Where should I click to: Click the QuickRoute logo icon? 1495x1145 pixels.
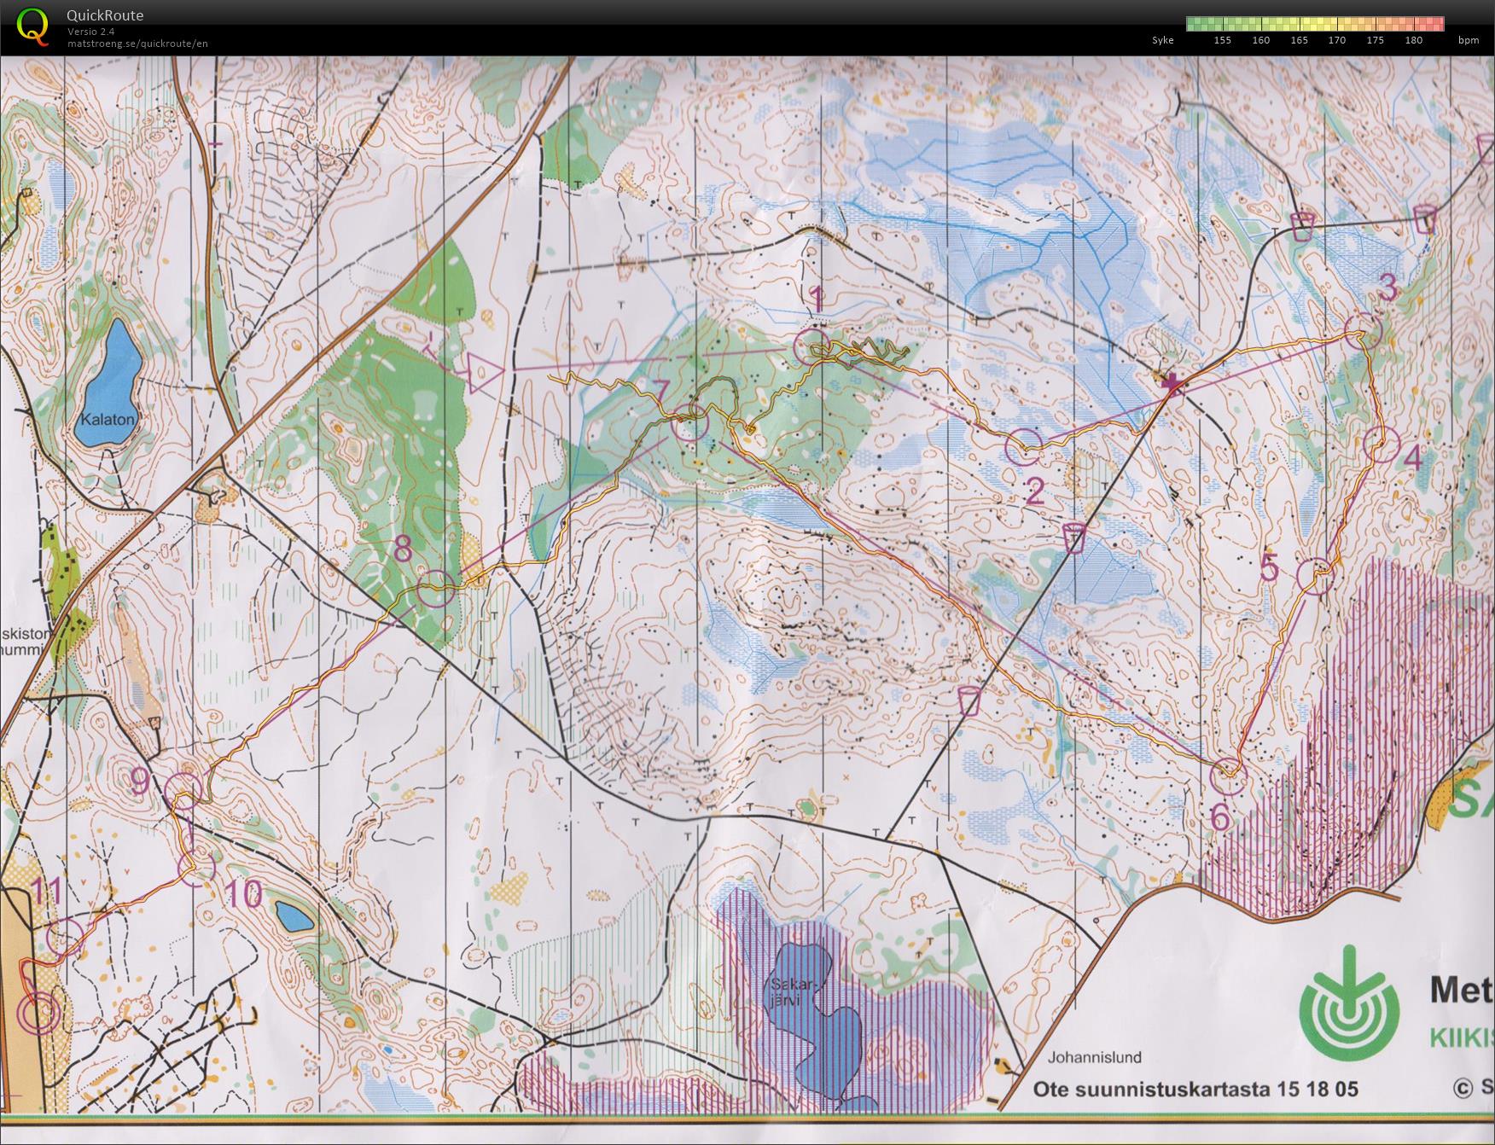(x=32, y=26)
